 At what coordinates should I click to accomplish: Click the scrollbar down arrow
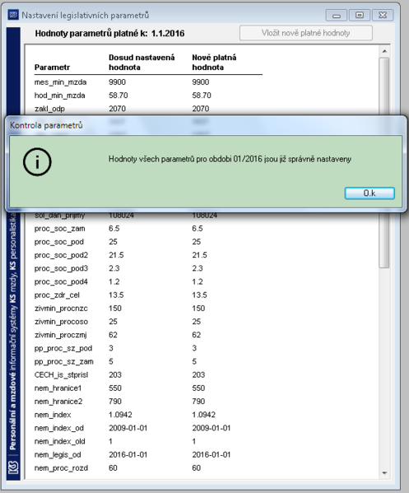tap(384, 473)
